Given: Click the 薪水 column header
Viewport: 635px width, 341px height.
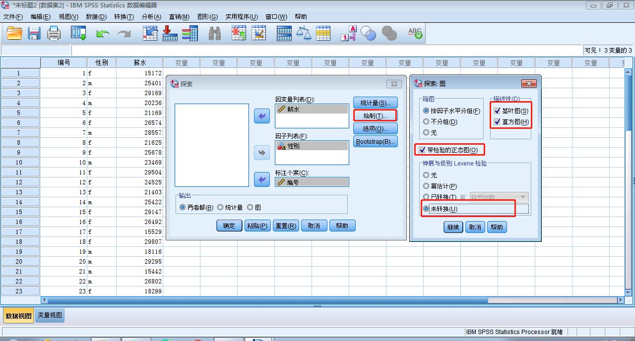Looking at the screenshot, I should click(x=139, y=63).
